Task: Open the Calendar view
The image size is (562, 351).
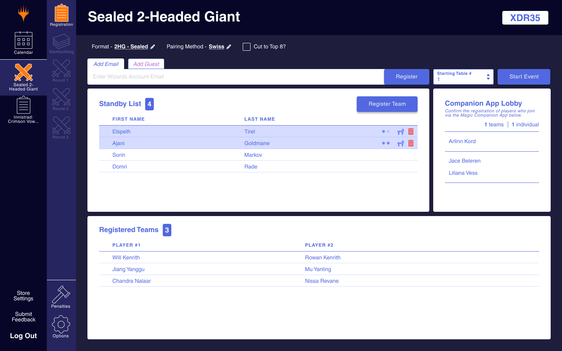Action: tap(23, 43)
